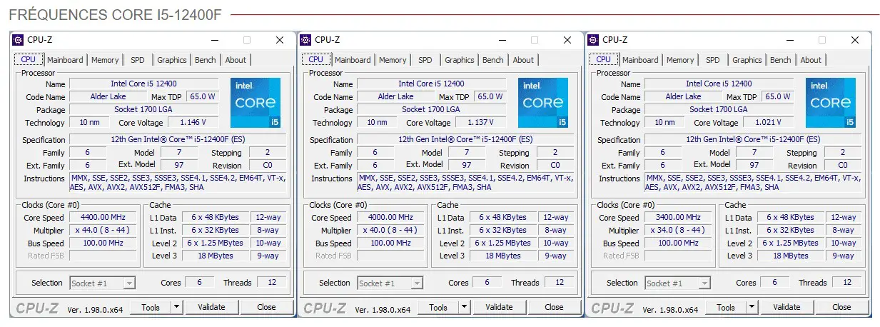Click the CPU-Z app icon in the right window title bar
The image size is (880, 327).
[x=594, y=40]
